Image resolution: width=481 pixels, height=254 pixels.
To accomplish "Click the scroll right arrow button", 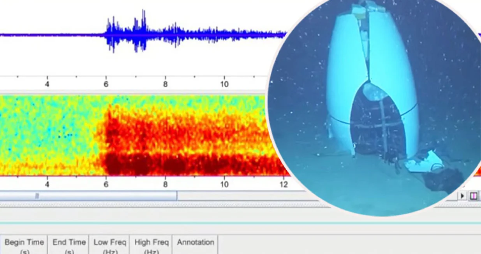I will [462, 196].
